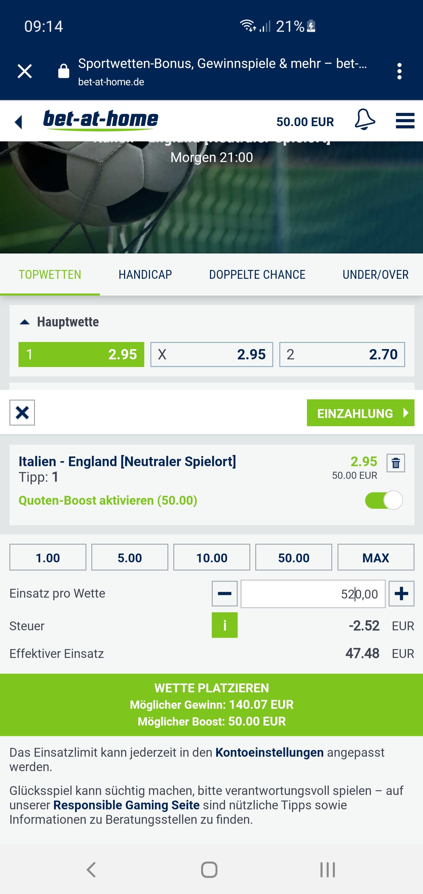This screenshot has width=423, height=894.
Task: Open the notifications bell icon
Action: click(365, 120)
